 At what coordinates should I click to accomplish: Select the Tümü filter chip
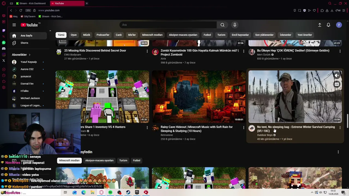click(61, 35)
